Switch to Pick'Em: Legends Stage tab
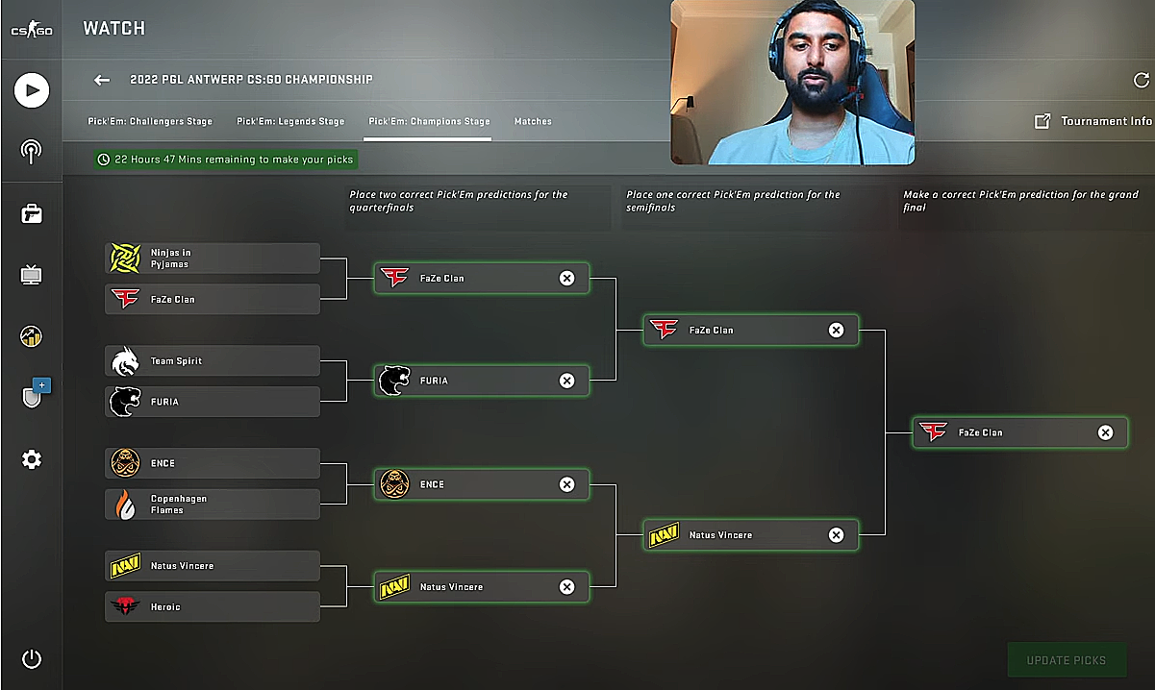This screenshot has height=690, width=1155. 290,122
